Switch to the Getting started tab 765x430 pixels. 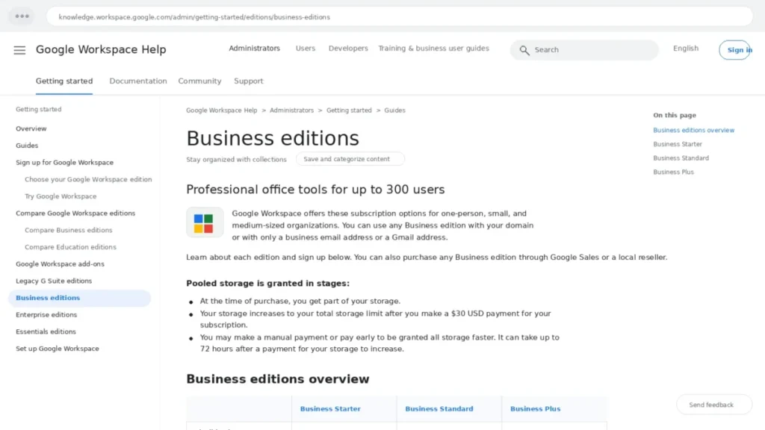click(64, 81)
